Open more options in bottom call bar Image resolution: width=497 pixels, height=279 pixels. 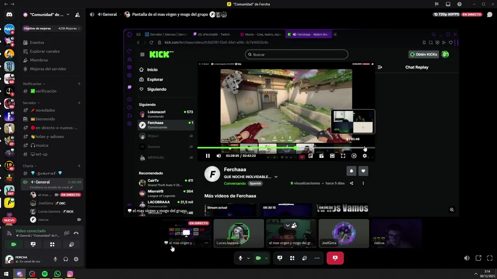point(317,258)
